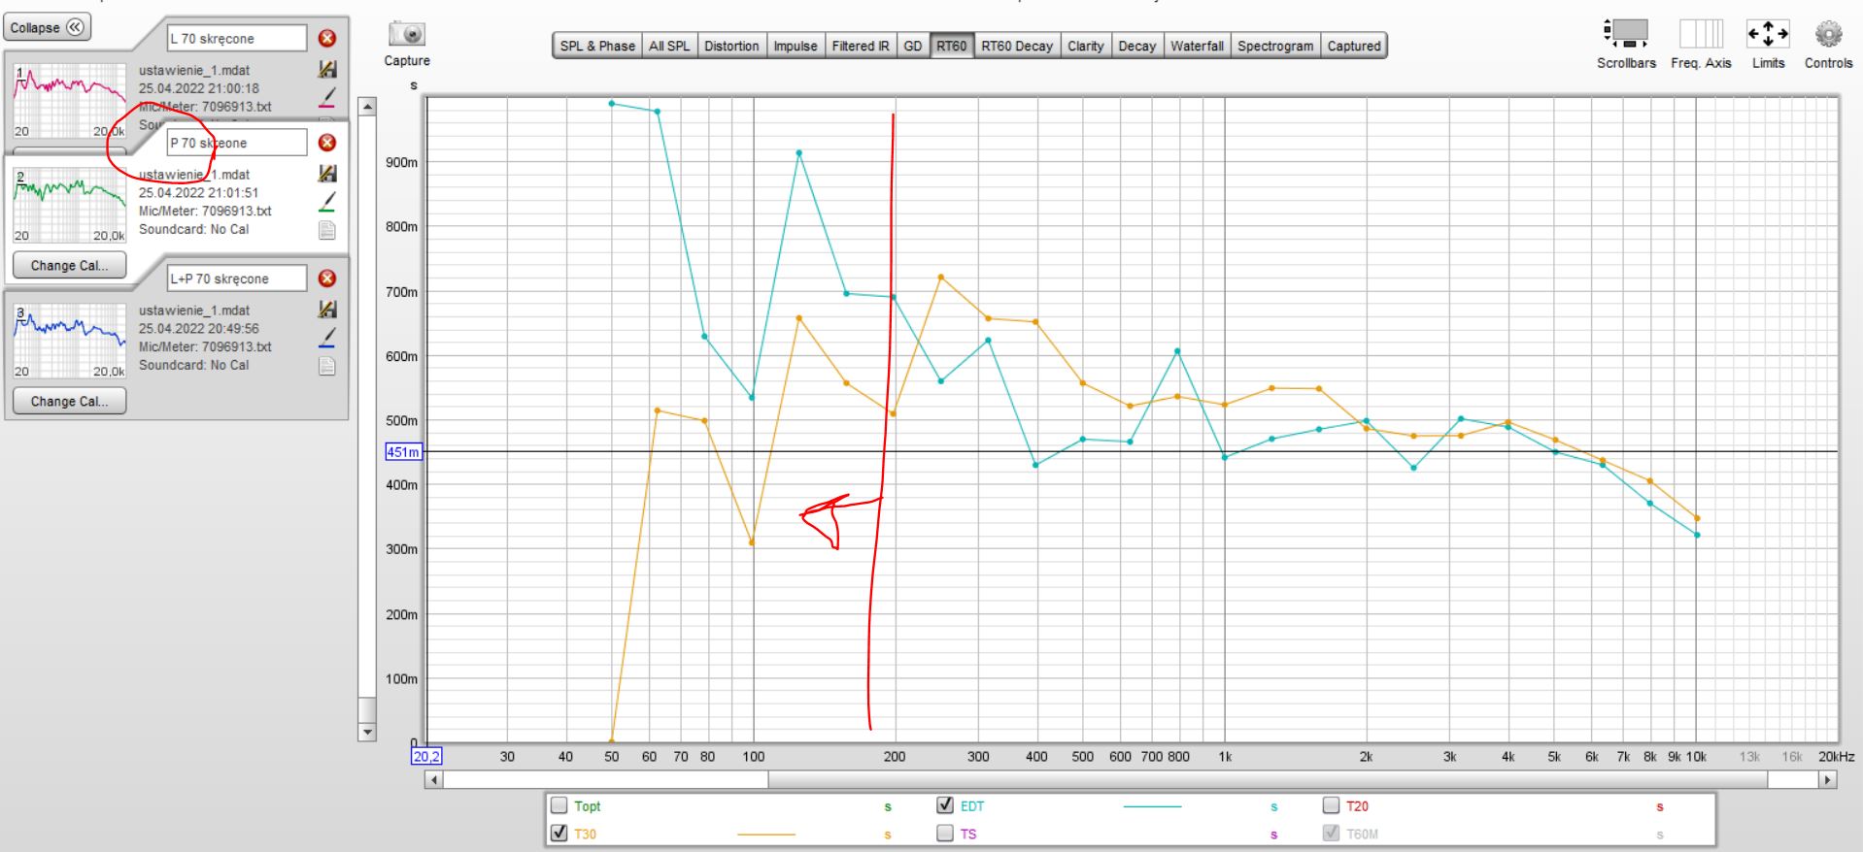Disable the EDT trace checkbox

945,805
